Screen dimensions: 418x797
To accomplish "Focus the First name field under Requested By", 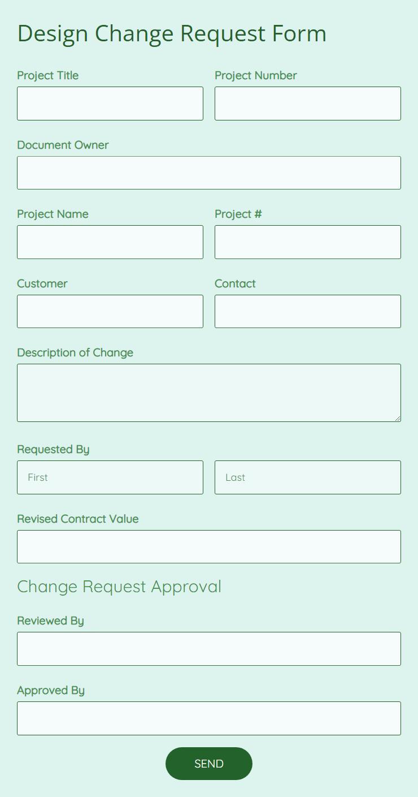I will point(110,477).
